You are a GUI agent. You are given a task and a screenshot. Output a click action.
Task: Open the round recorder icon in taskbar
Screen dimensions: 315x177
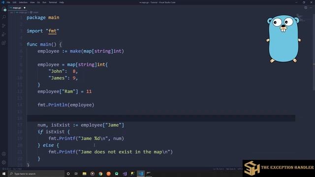[93, 174]
